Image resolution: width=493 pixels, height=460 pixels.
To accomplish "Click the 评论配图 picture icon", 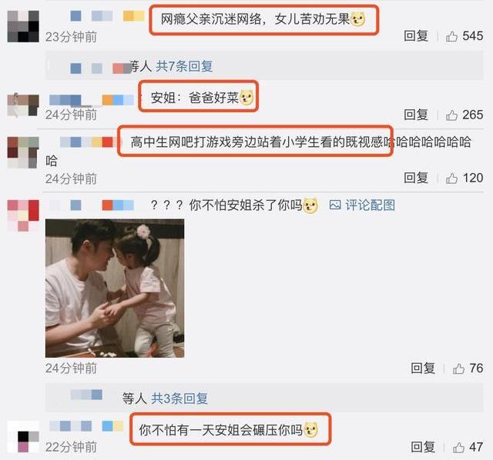I will tap(335, 205).
